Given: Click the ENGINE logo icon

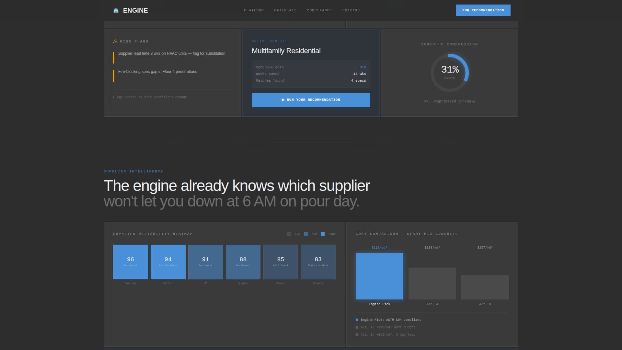Looking at the screenshot, I should click(116, 10).
